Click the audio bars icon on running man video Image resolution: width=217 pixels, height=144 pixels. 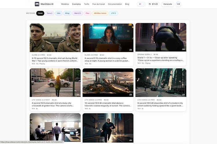pos(131,140)
